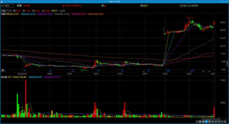Open the split-panel layout icon
Viewport: 229px width, 124px height.
tap(210, 122)
